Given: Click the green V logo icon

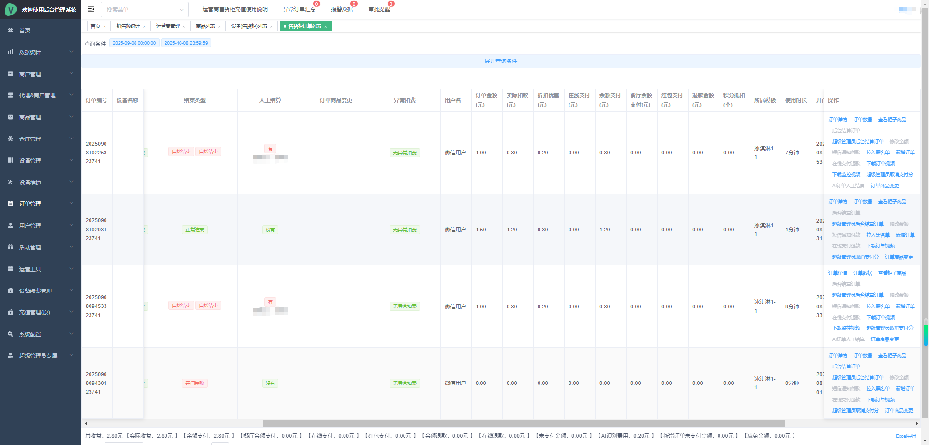Looking at the screenshot, I should point(11,10).
